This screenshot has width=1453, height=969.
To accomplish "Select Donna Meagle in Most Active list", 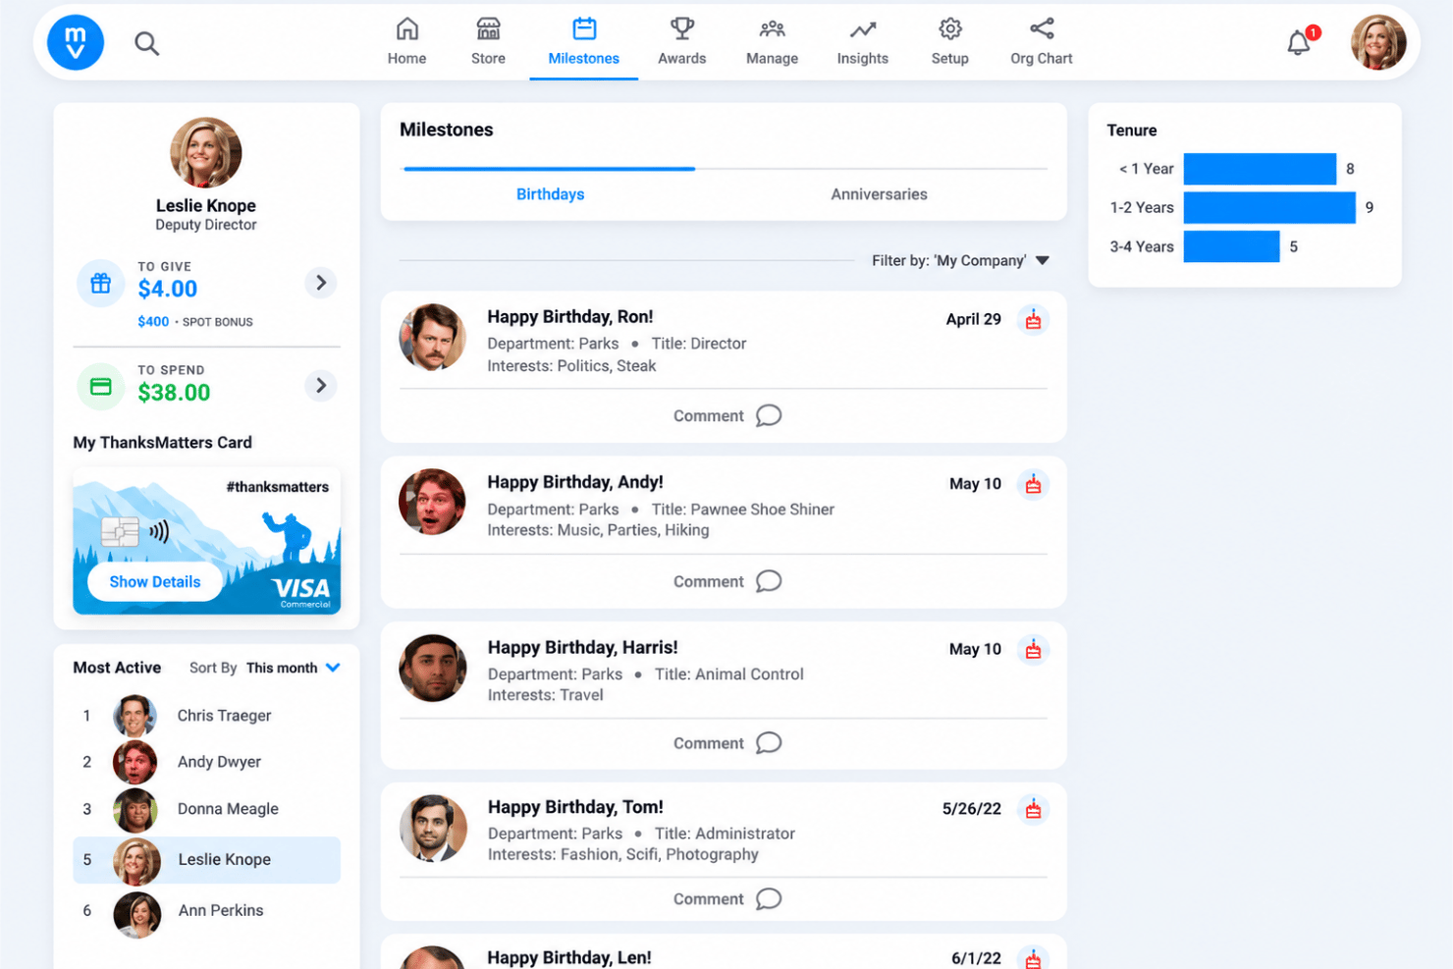I will 206,809.
